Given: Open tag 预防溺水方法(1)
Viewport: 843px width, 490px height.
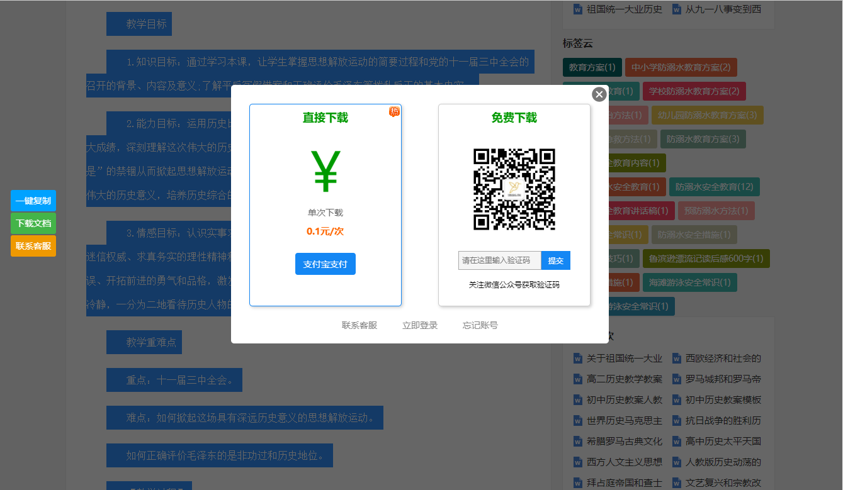Looking at the screenshot, I should point(716,211).
